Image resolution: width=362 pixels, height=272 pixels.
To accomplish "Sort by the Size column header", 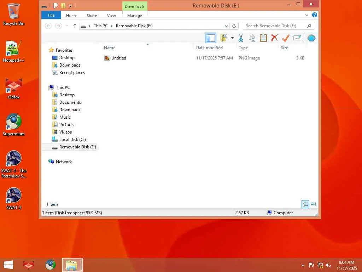I will (293, 48).
